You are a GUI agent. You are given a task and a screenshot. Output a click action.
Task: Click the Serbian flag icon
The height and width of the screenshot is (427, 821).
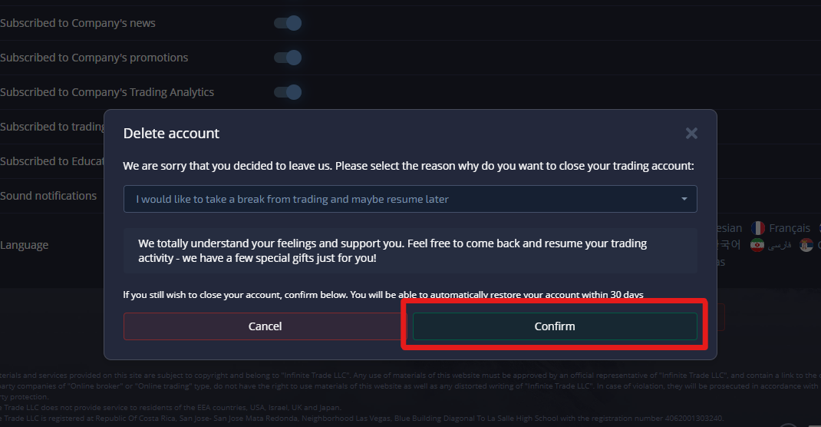click(806, 245)
